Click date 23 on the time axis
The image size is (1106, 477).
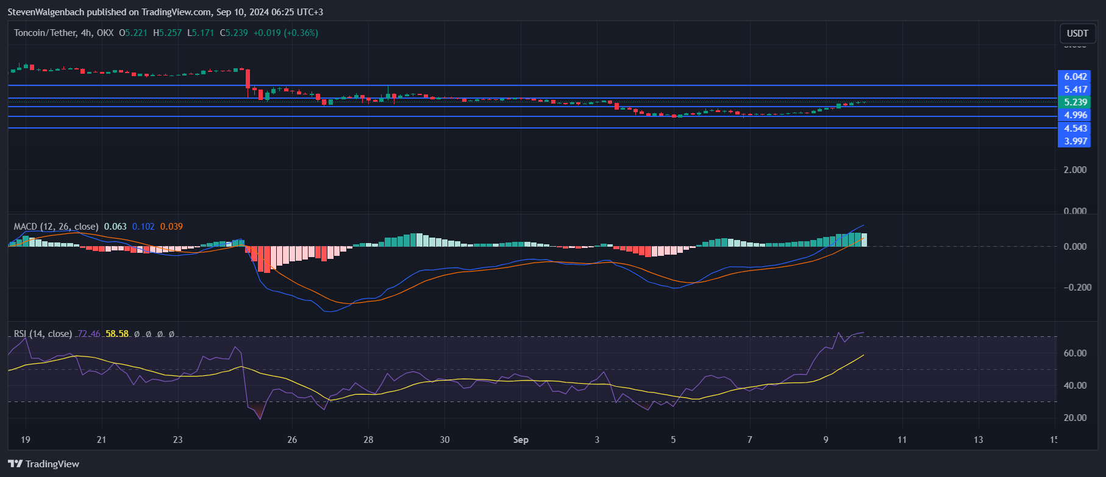[x=177, y=440]
